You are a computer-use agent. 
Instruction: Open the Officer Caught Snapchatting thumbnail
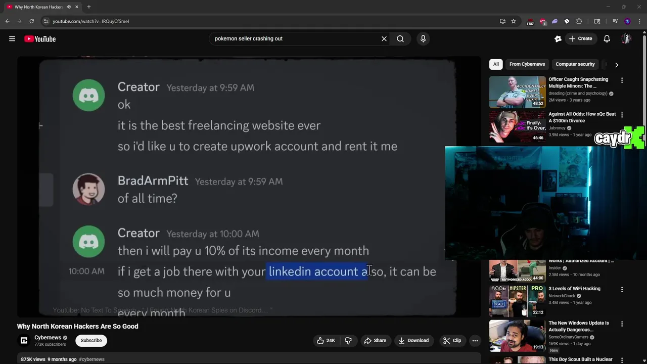click(x=518, y=92)
